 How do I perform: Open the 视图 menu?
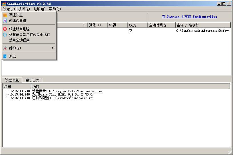23,9
